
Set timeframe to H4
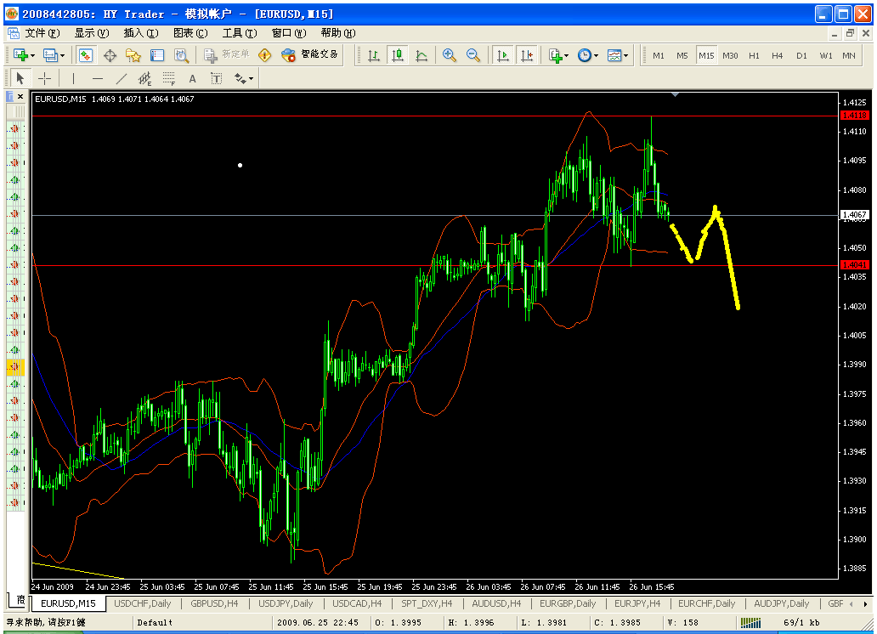tap(777, 55)
